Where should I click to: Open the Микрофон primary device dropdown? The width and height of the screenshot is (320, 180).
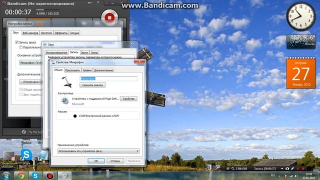(30, 62)
